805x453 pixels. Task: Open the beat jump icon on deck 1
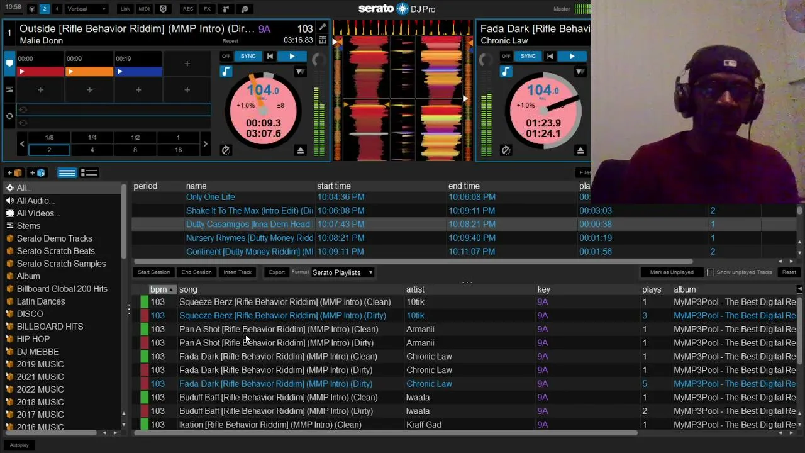[226, 150]
